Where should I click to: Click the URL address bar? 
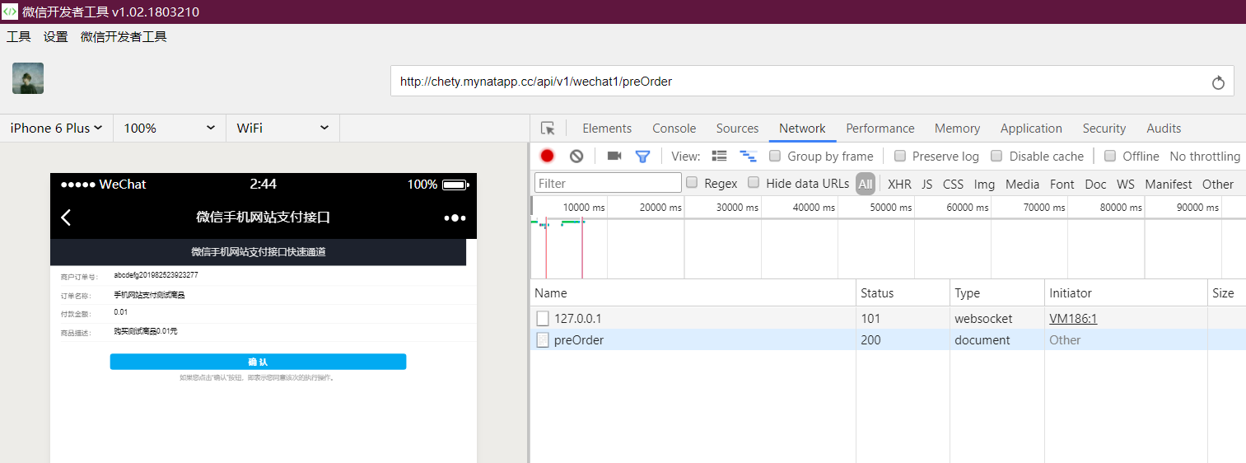812,82
